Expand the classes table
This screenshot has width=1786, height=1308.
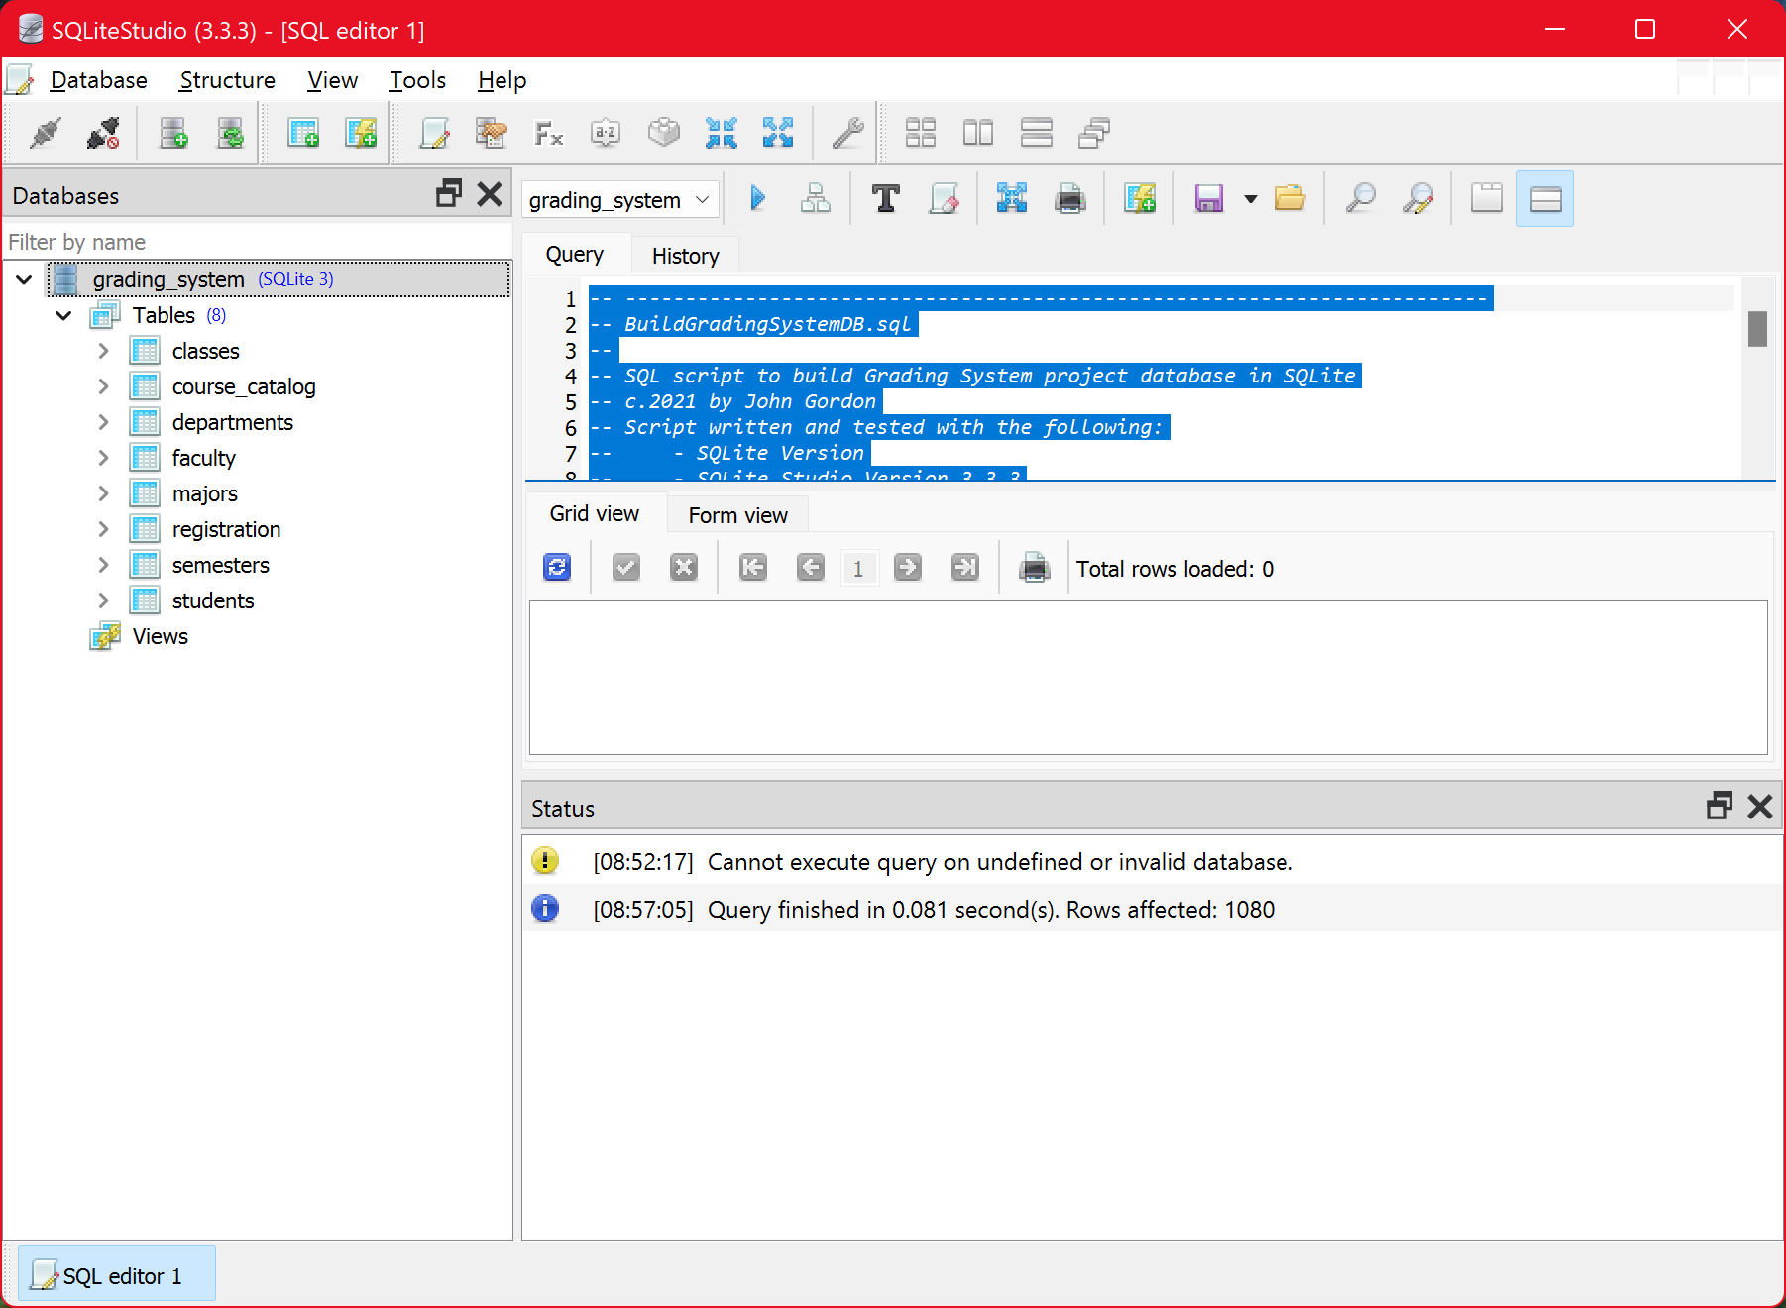coord(103,352)
